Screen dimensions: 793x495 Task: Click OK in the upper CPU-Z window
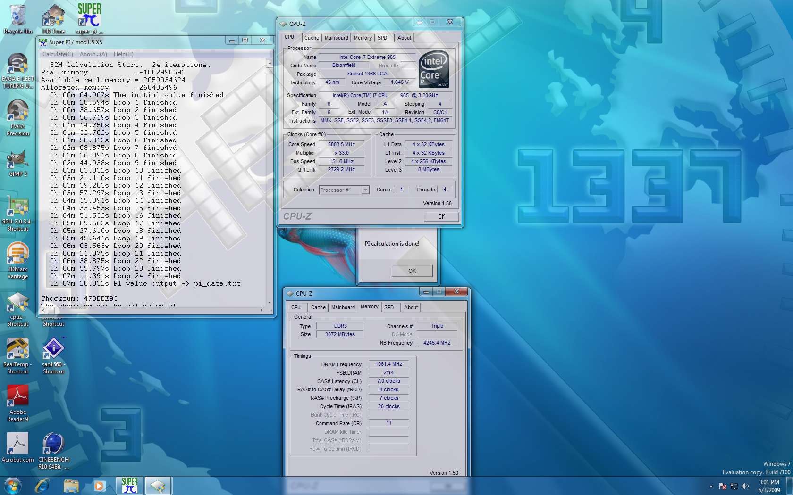tap(441, 217)
